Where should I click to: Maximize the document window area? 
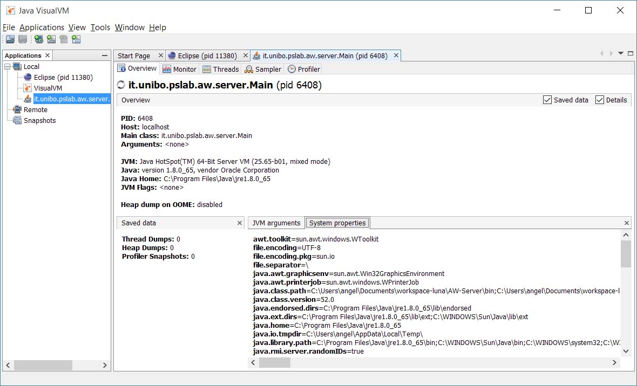pyautogui.click(x=631, y=53)
